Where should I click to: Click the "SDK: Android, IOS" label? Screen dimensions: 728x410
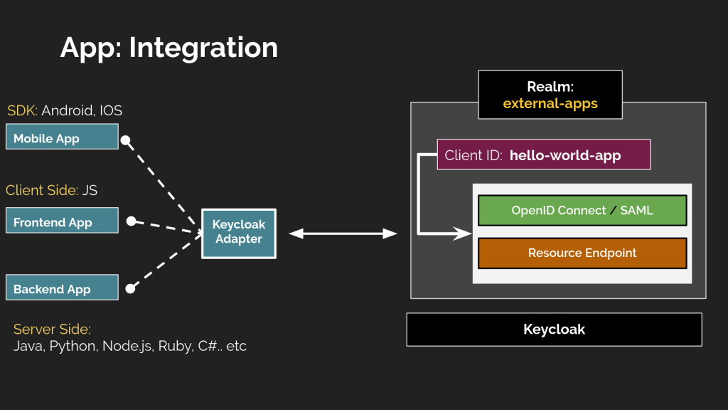pyautogui.click(x=65, y=110)
